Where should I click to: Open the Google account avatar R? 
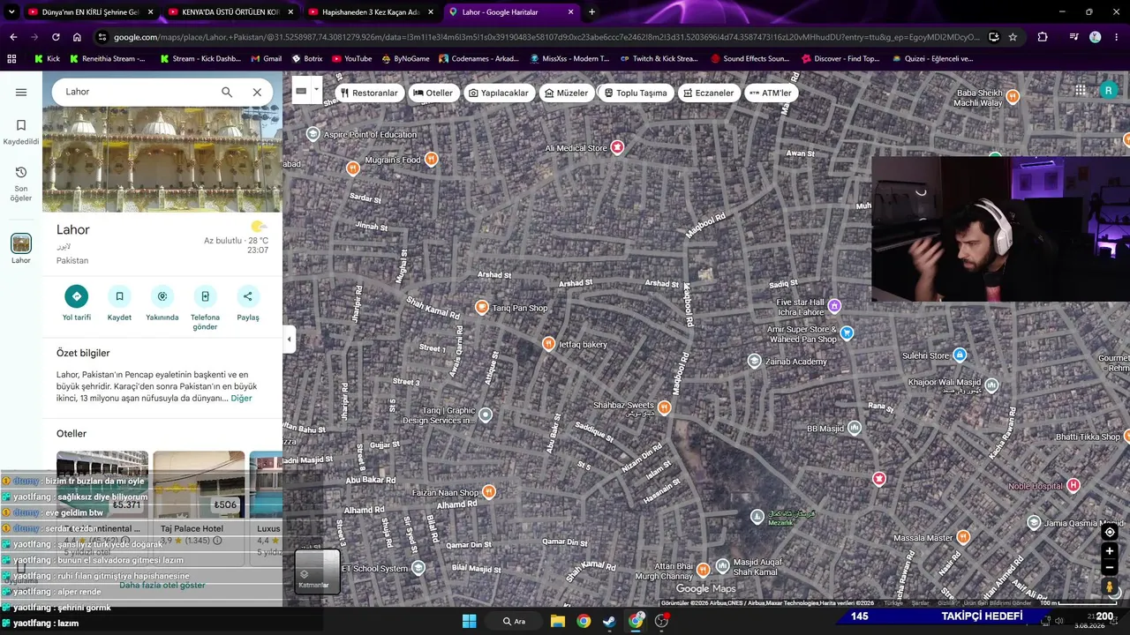[1109, 90]
